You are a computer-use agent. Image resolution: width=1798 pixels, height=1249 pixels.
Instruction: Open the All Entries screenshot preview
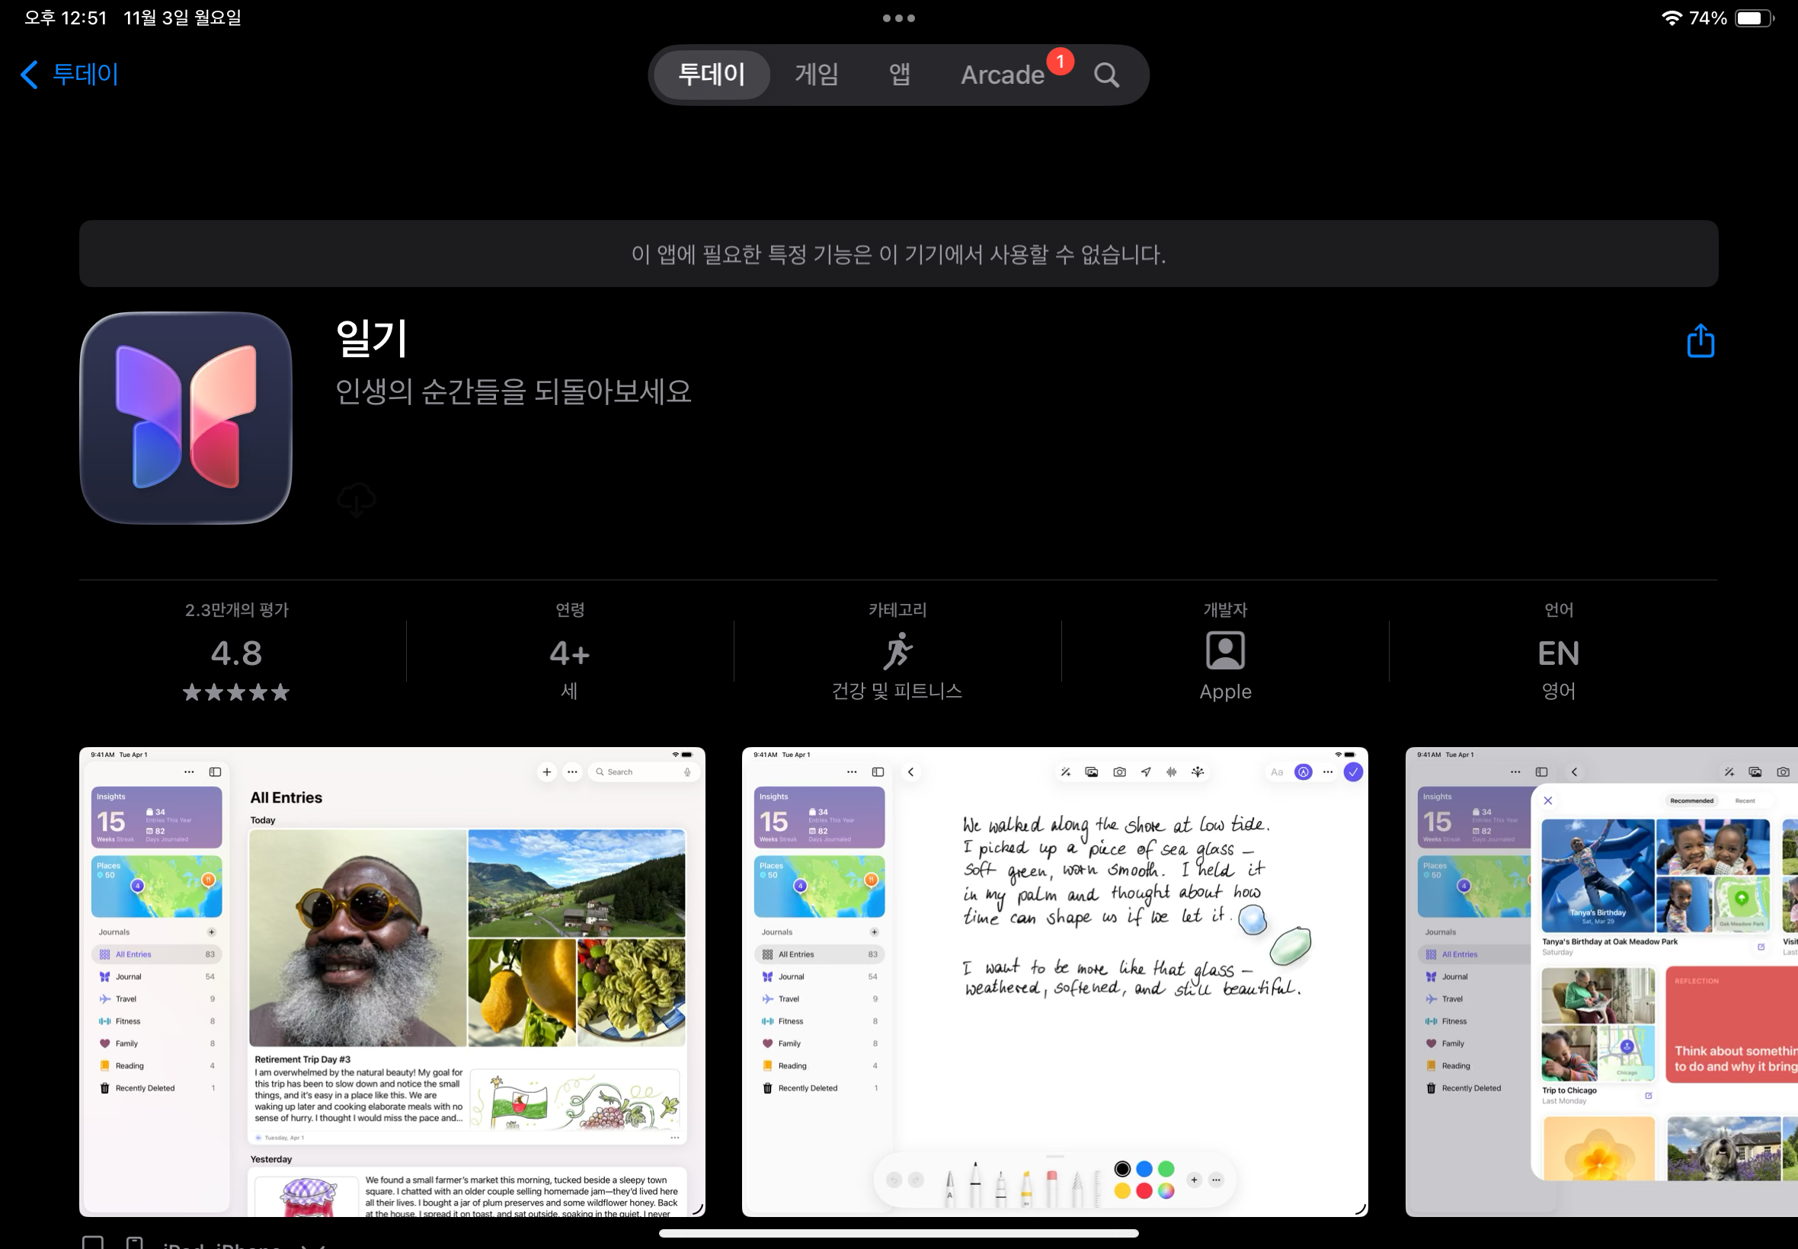(392, 982)
